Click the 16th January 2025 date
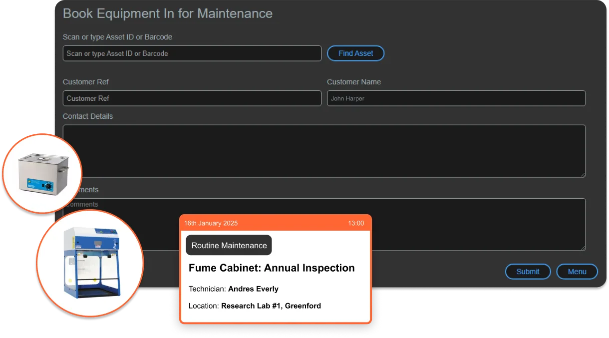This screenshot has width=609, height=338. 211,223
